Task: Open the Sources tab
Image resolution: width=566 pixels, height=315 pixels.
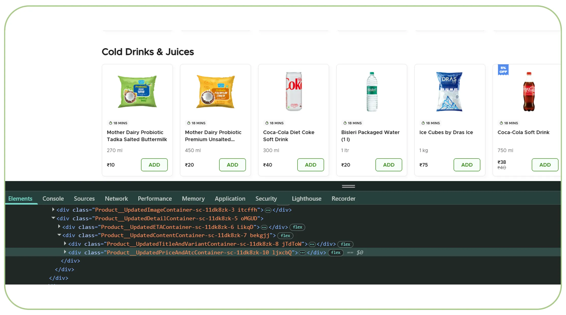Action: (x=84, y=199)
